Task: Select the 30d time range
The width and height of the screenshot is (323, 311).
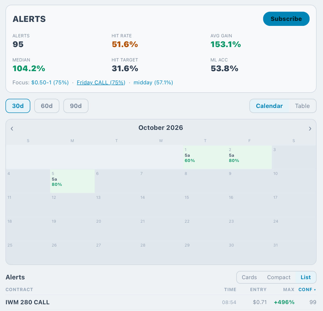Action: [x=18, y=106]
